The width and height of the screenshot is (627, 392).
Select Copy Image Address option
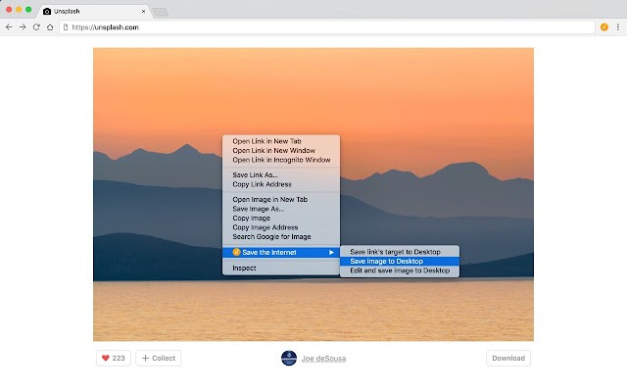[x=265, y=227]
